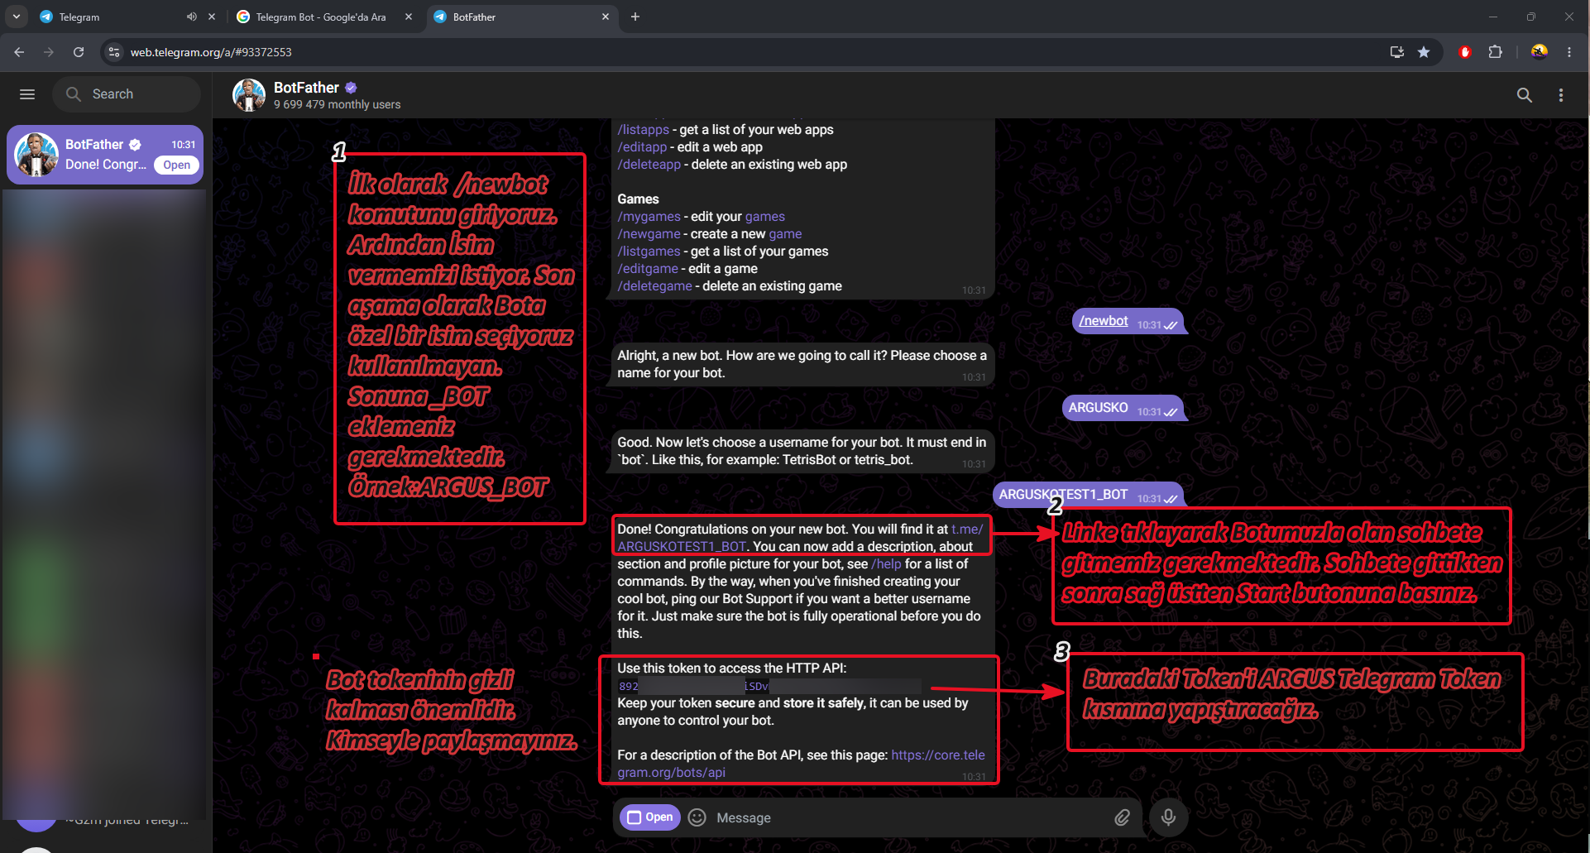1590x853 pixels.
Task: Bookmark this page with star icon
Action: point(1424,52)
